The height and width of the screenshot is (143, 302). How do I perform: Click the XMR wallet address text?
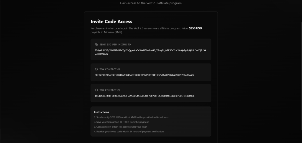coord(150,50)
